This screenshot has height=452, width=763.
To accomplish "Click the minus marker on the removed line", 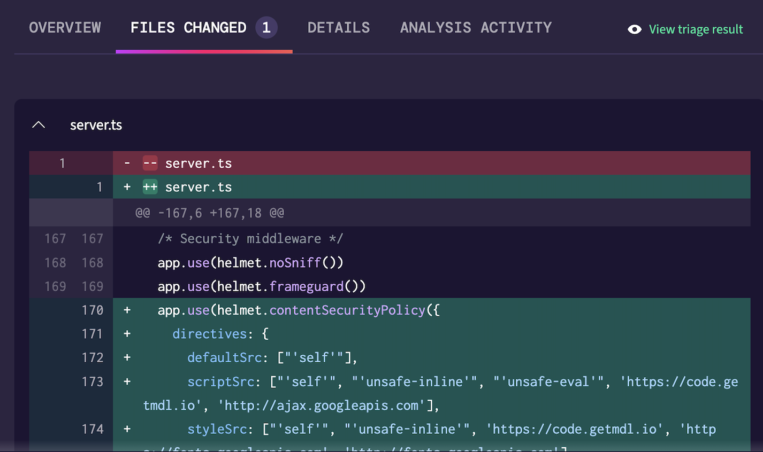I will [127, 163].
